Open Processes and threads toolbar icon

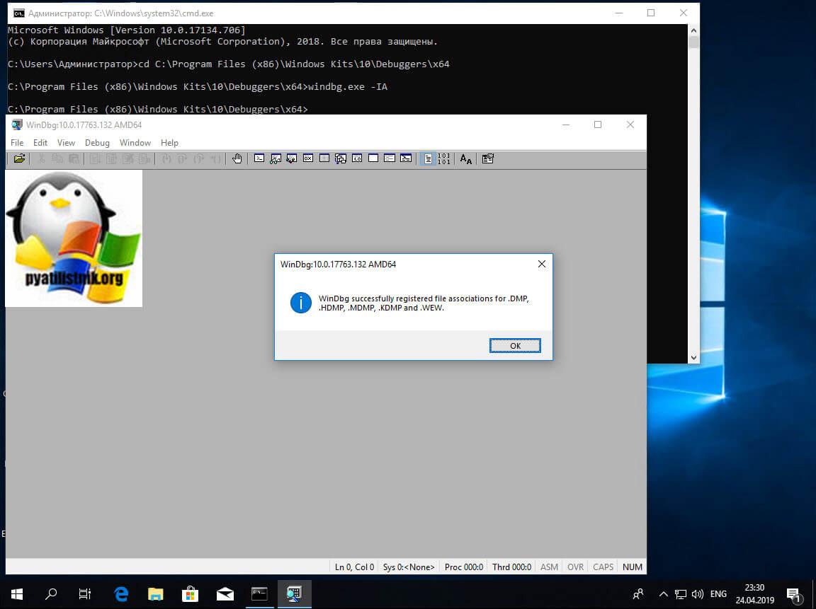pos(390,158)
